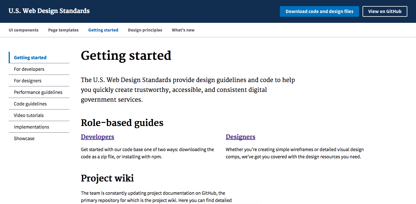This screenshot has height=204, width=416.
Task: Open the Design principles nav item
Action: coord(145,30)
